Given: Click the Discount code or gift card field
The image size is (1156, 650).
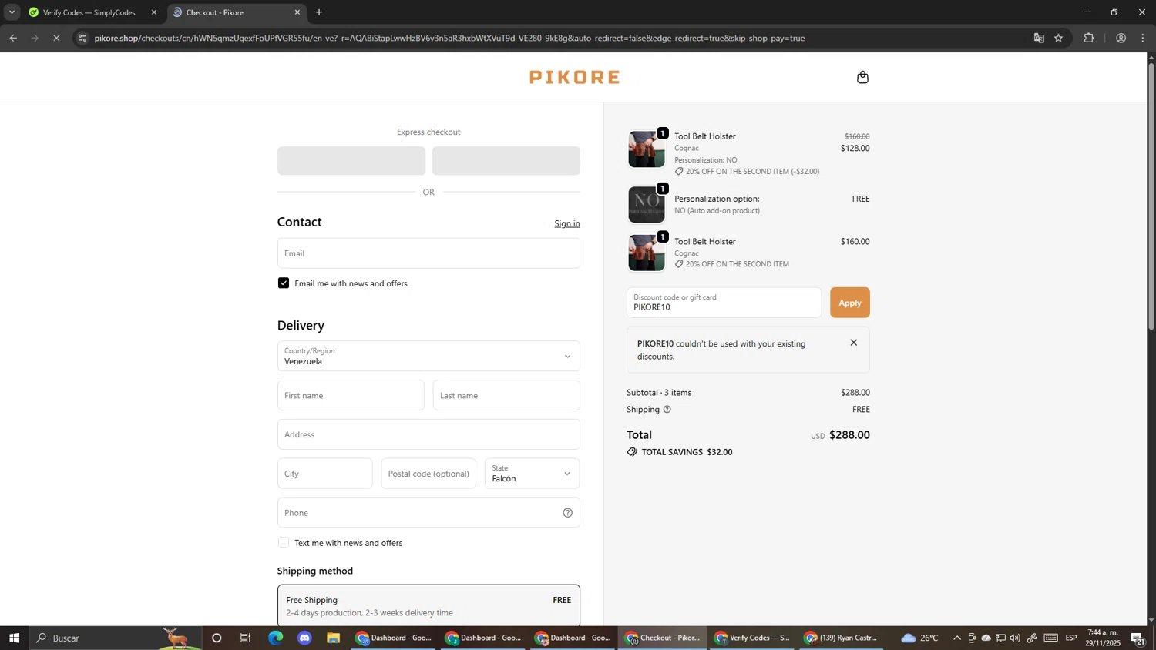Looking at the screenshot, I should pos(724,303).
